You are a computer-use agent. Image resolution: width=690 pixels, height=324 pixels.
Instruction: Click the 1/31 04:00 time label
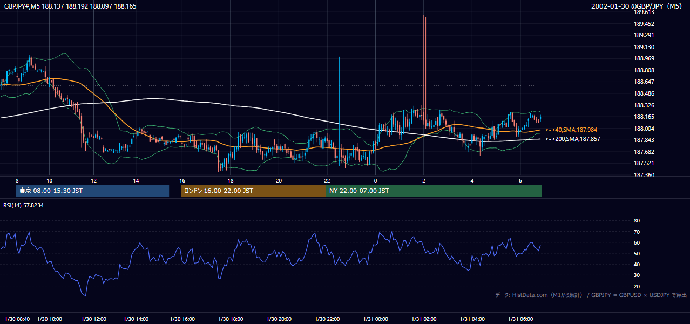(472, 319)
